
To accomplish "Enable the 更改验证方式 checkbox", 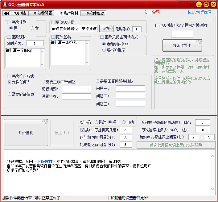I will (9, 76).
